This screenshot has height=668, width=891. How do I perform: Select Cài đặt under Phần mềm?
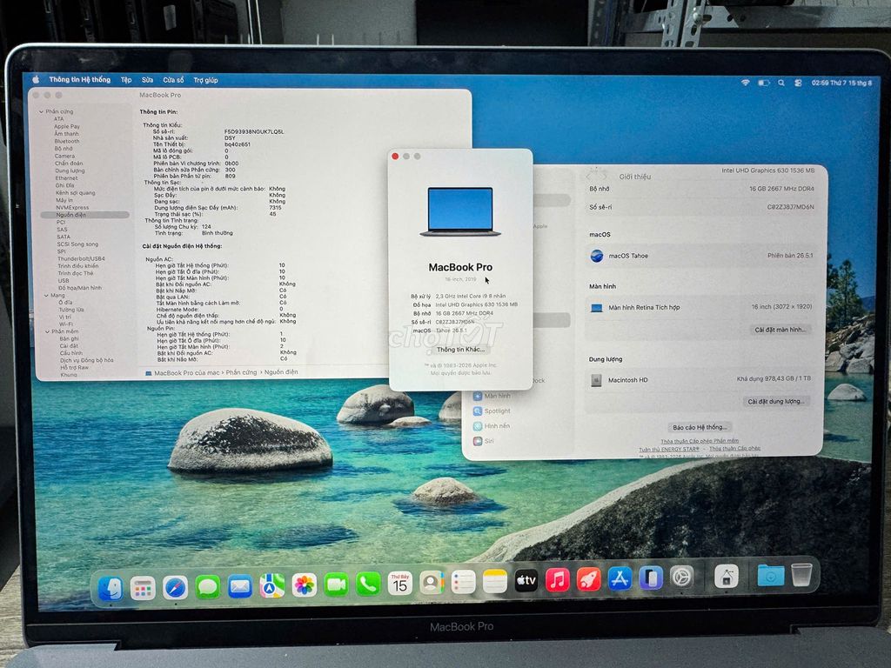(x=69, y=346)
